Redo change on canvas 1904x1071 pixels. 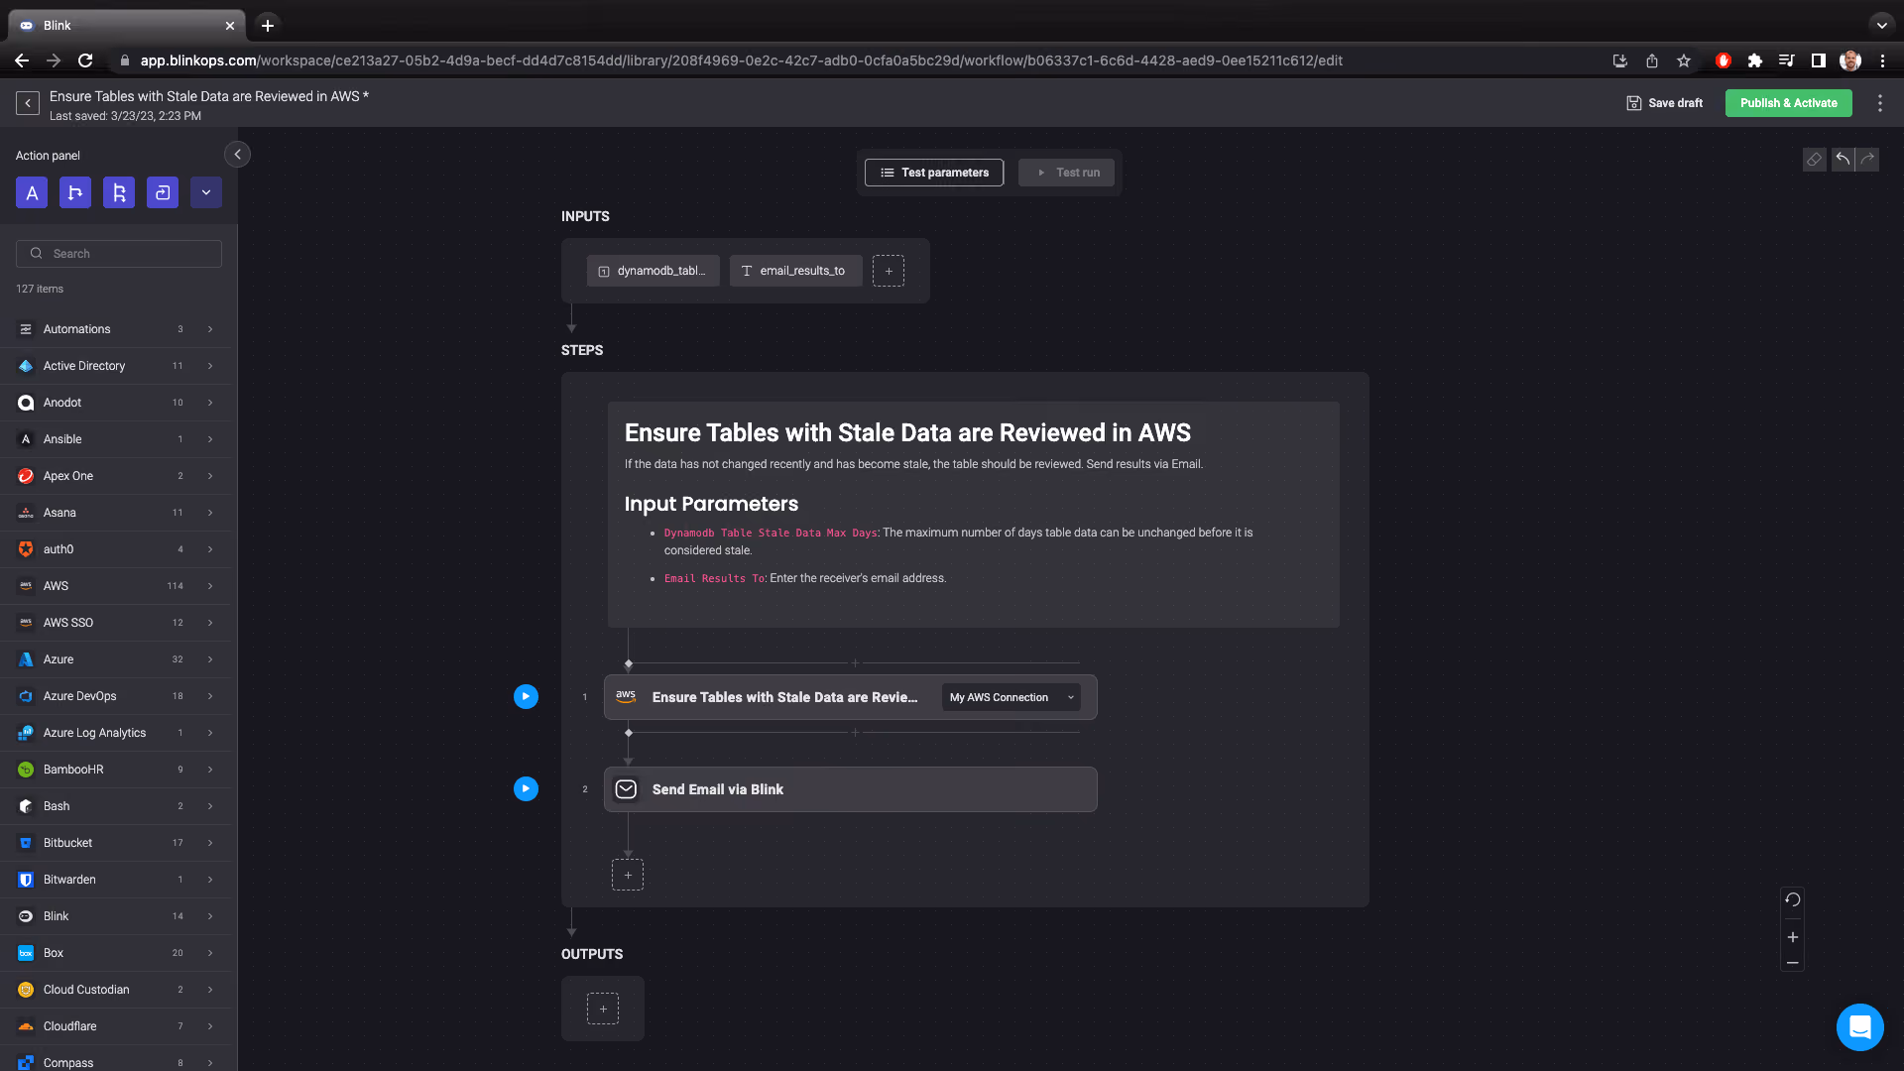tap(1867, 160)
